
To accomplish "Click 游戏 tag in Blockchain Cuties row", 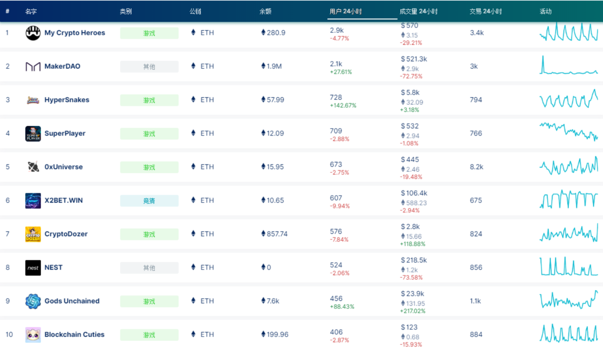I will pyautogui.click(x=149, y=335).
